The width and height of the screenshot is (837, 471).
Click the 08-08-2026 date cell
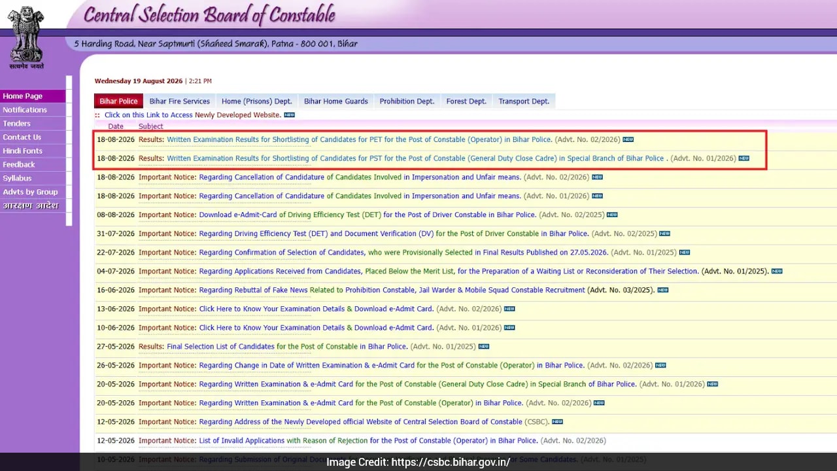(x=116, y=215)
